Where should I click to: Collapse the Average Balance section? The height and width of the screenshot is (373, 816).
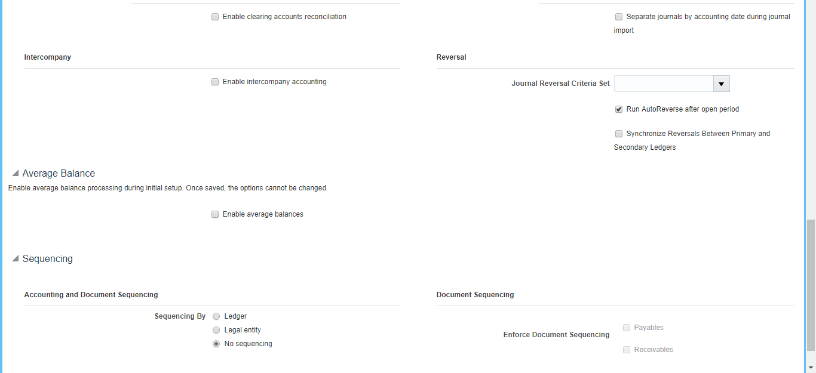coord(15,174)
